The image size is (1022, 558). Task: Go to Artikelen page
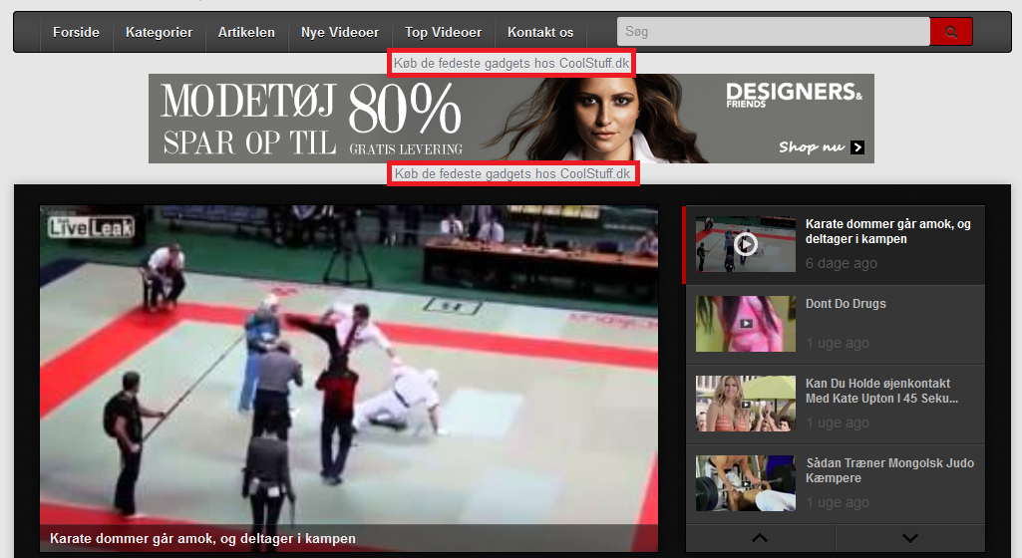pyautogui.click(x=246, y=32)
